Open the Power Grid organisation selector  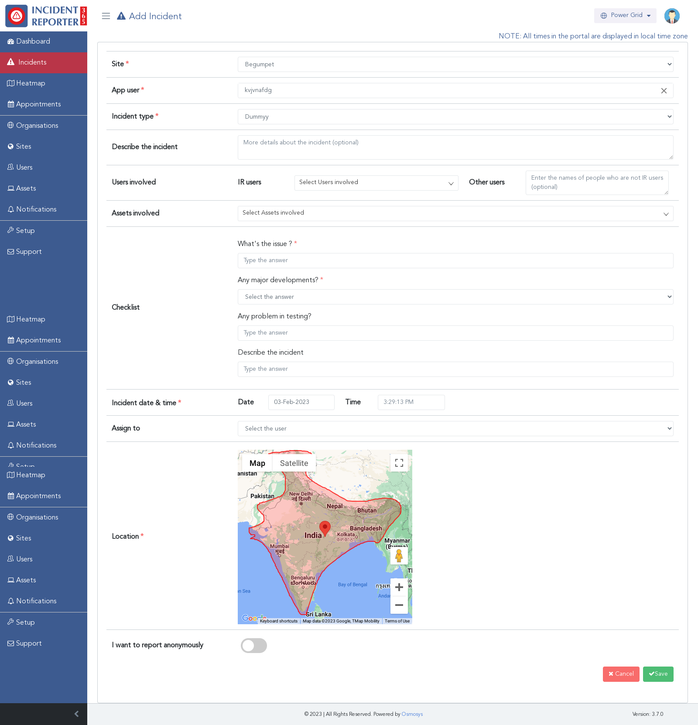click(625, 16)
